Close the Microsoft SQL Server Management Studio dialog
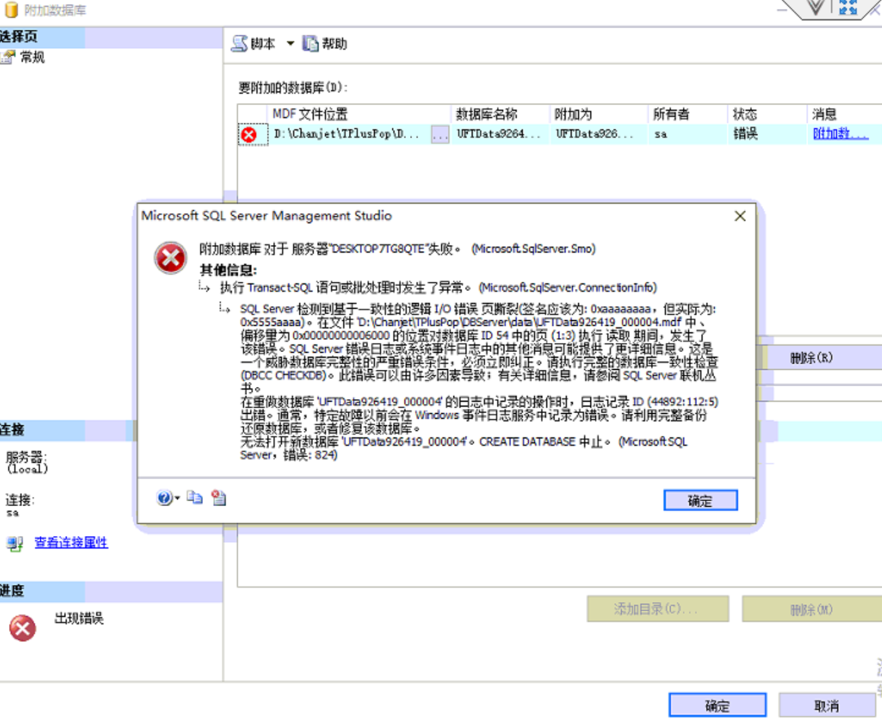The image size is (882, 721). coord(740,216)
